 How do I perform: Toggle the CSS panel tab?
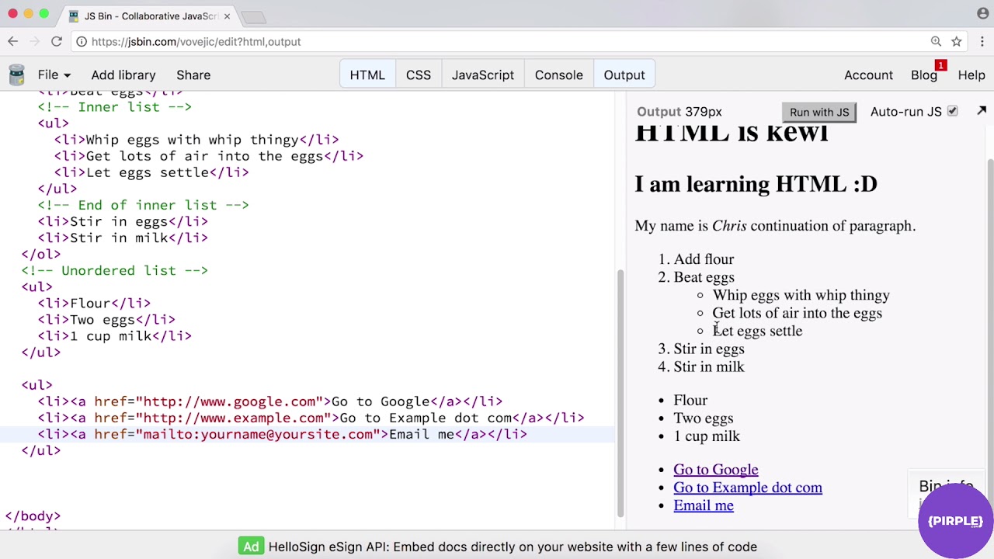click(418, 75)
